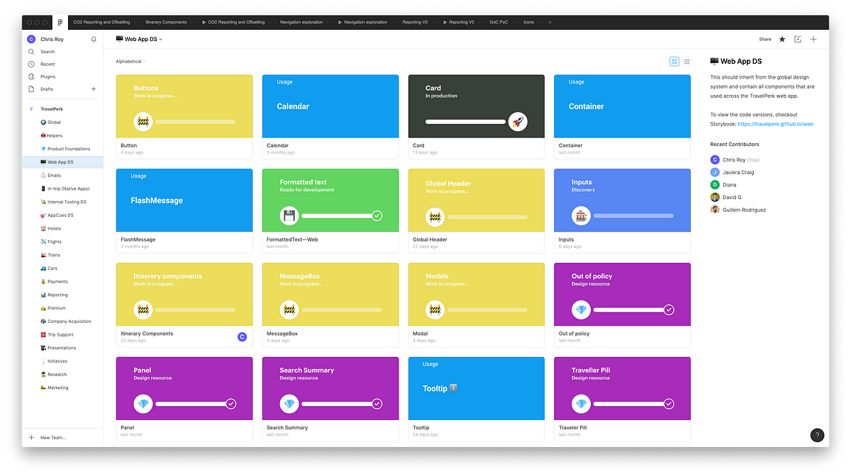Click the clock icon beside Recent
The image size is (851, 476).
coord(31,64)
